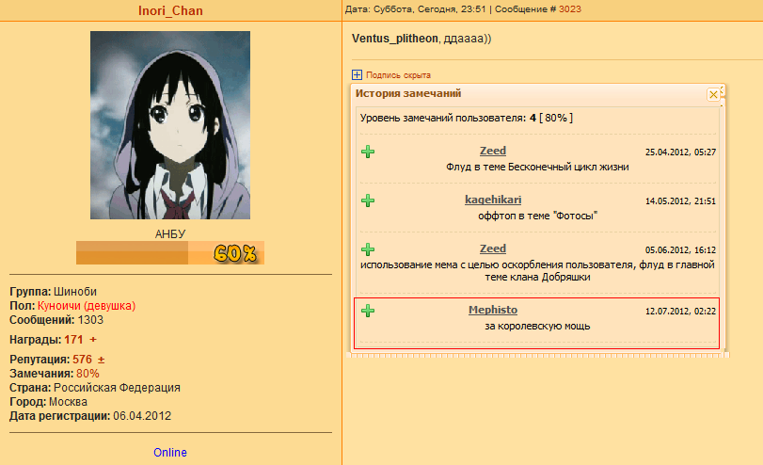Open kagehikari's profile link
The image size is (763, 465).
[x=493, y=200]
